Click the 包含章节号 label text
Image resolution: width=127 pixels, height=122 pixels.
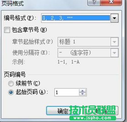tap(29, 30)
